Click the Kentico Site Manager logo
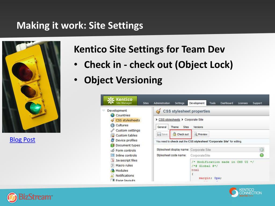The image size is (275, 206). pos(120,101)
